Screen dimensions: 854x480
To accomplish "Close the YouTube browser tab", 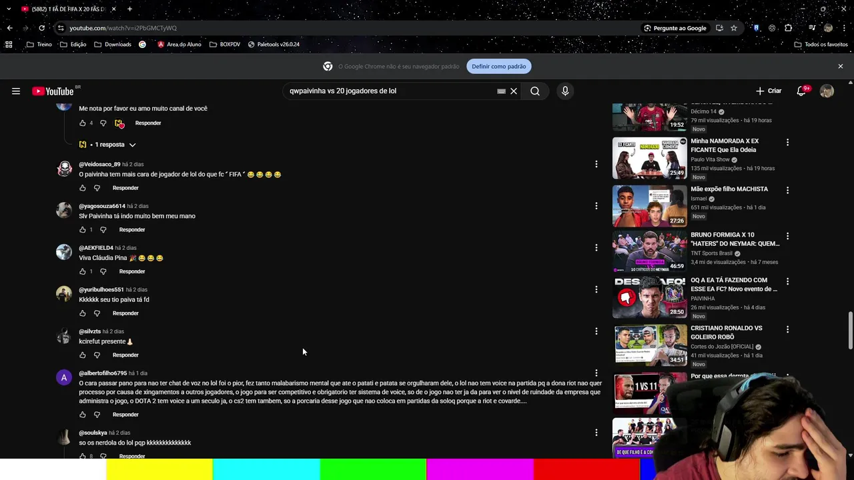I will [113, 9].
